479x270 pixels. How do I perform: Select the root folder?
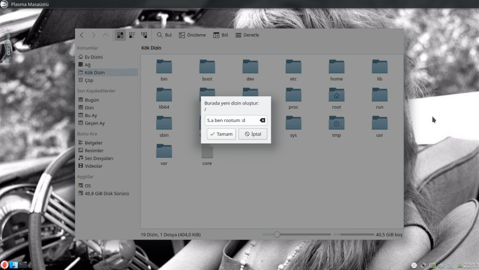tap(336, 99)
